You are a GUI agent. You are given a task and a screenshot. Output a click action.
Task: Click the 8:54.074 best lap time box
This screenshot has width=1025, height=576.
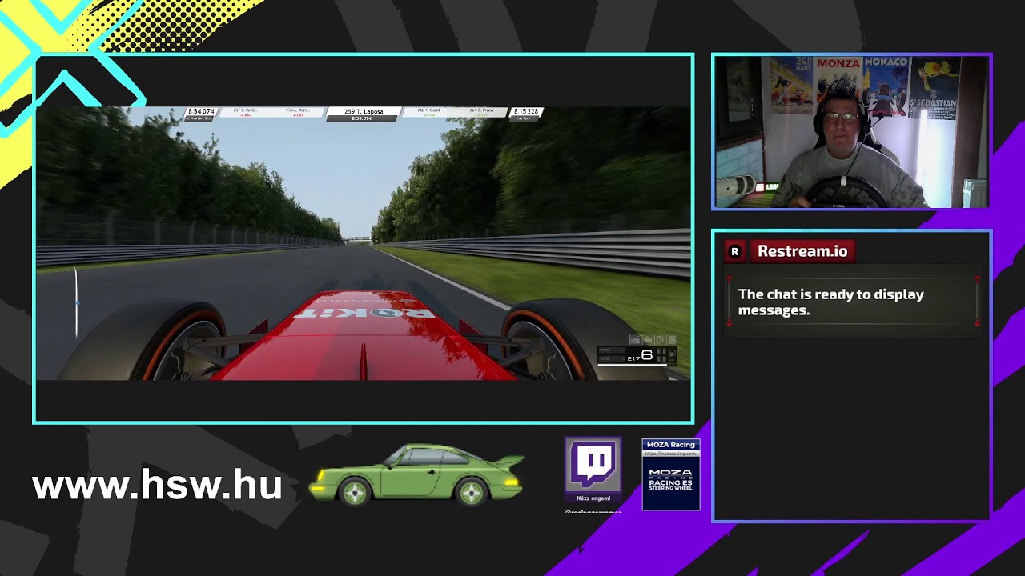pos(200,114)
